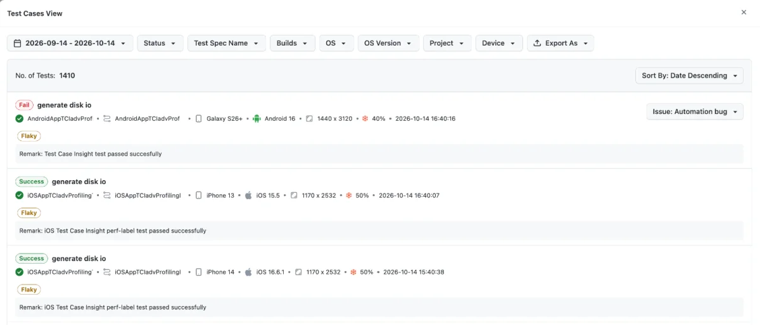Click the flakiness icon in the iPhone 14 row
Image resolution: width=760 pixels, height=325 pixels.
pyautogui.click(x=353, y=273)
